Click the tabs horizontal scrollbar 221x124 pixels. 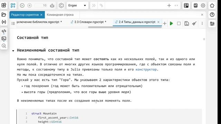(x=125, y=27)
